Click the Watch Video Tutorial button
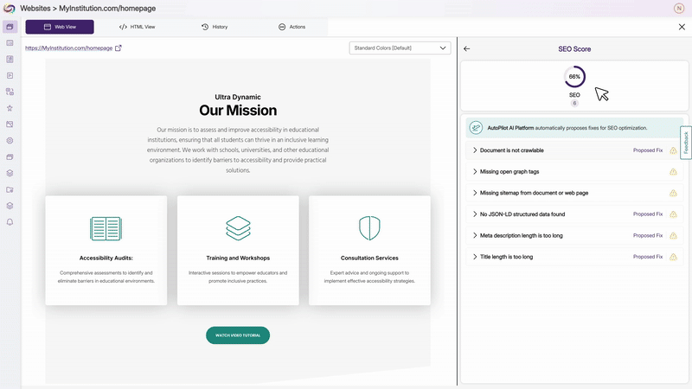This screenshot has width=692, height=389. [x=238, y=335]
